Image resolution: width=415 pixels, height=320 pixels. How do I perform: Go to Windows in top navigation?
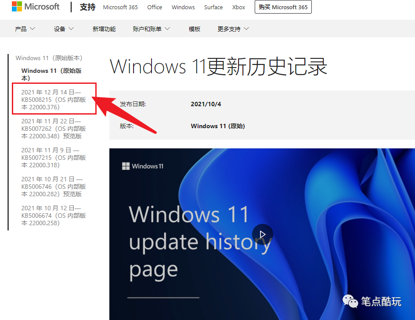point(183,7)
